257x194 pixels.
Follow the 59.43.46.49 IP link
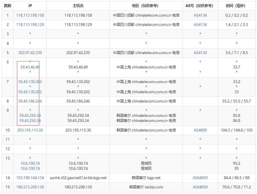(30, 67)
